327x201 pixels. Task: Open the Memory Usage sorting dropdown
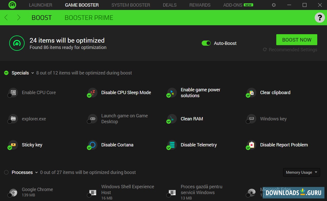tap(301, 172)
